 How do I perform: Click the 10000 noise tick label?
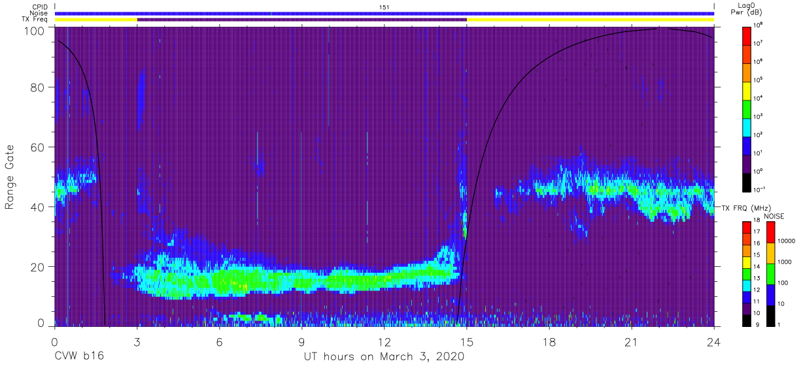(x=786, y=241)
